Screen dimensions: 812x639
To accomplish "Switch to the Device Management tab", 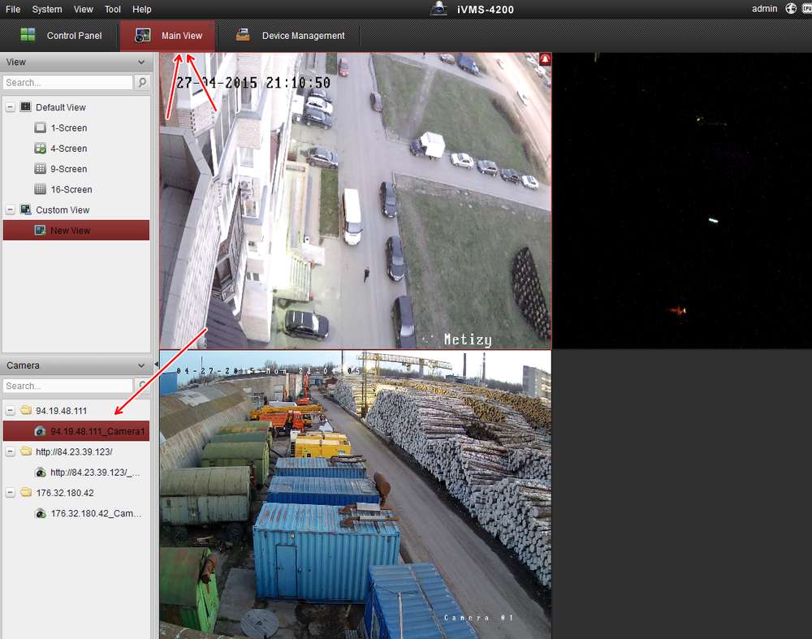I will pyautogui.click(x=290, y=36).
